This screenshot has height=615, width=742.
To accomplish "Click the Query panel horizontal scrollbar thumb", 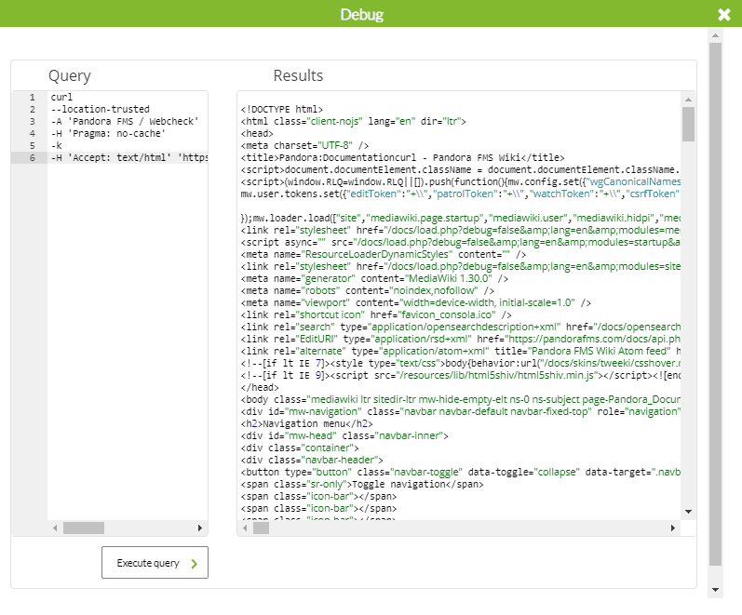I will (x=84, y=528).
